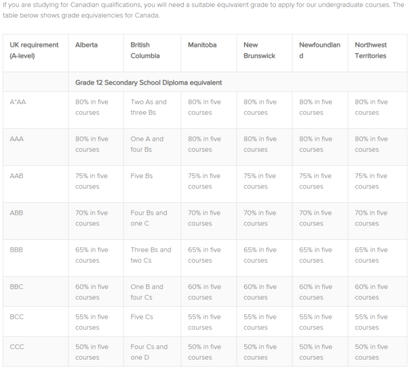Click Alberta's '70% in five courses' cell

click(x=96, y=221)
